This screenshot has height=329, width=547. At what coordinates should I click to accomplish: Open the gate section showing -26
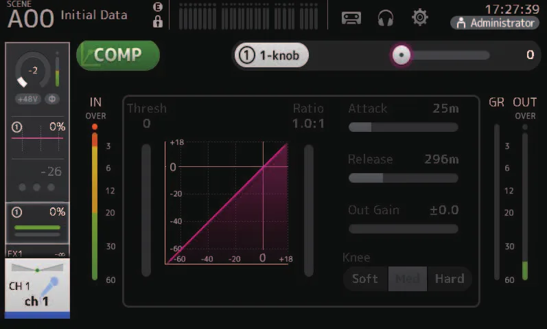coord(38,180)
